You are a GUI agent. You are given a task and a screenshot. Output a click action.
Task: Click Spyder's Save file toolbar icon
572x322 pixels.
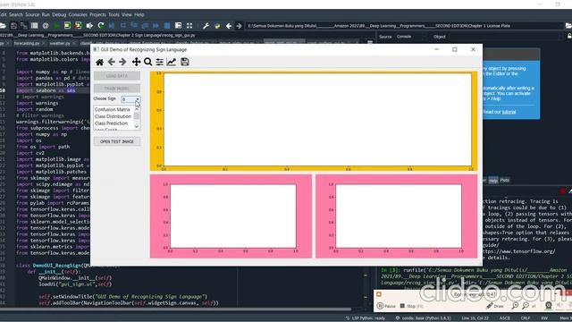[x=13, y=26]
